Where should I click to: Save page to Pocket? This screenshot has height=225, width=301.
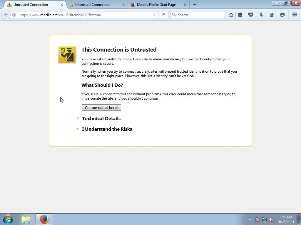[251, 15]
